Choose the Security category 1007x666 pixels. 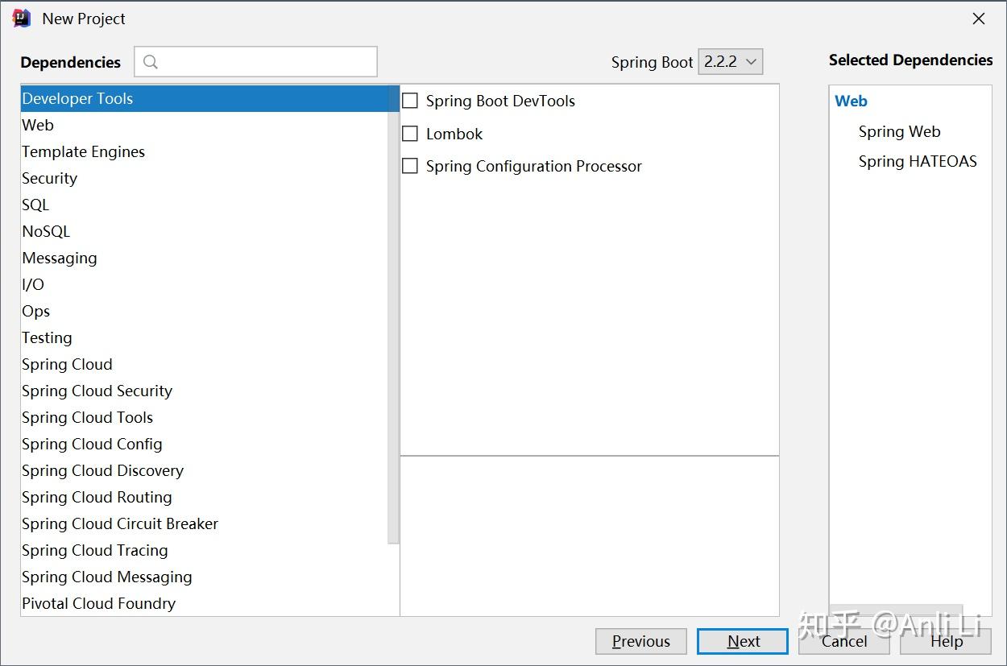(x=49, y=178)
